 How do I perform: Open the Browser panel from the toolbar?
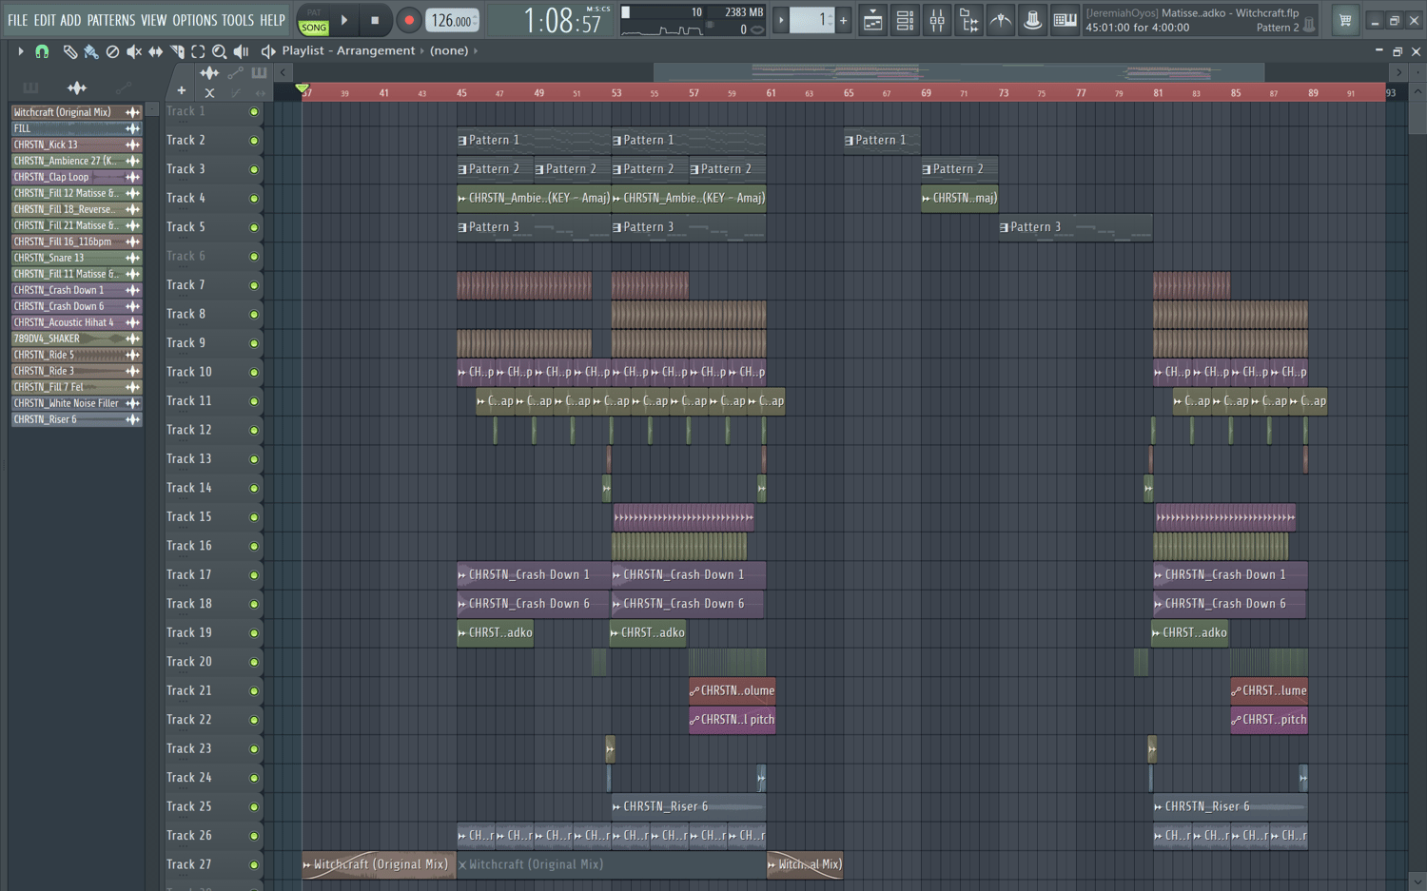click(969, 20)
